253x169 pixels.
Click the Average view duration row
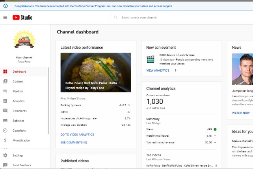point(95,125)
